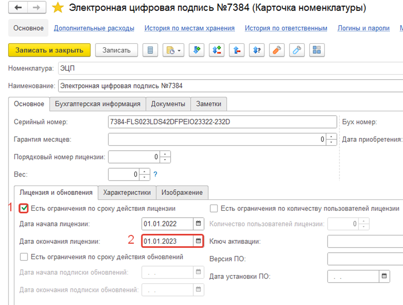Select the orange pen toolbar icon
The image size is (403, 305).
(277, 50)
